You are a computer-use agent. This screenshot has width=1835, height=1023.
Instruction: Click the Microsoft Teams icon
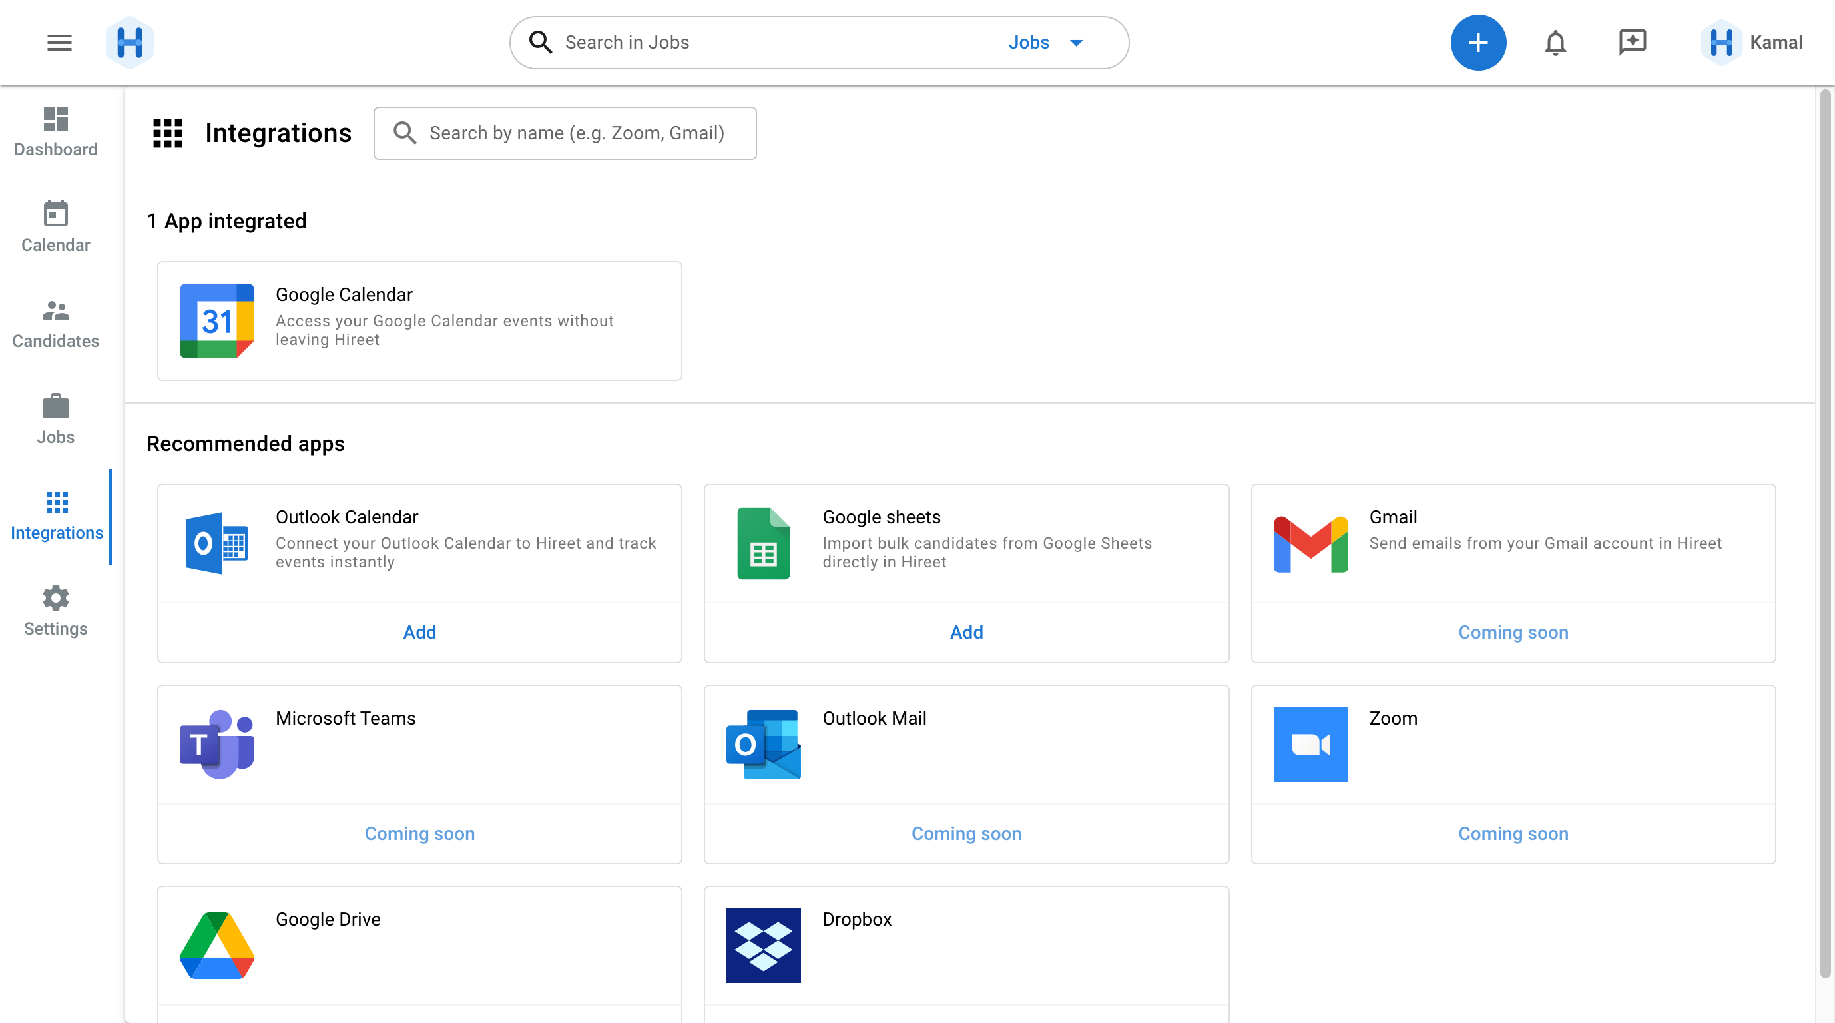[216, 745]
